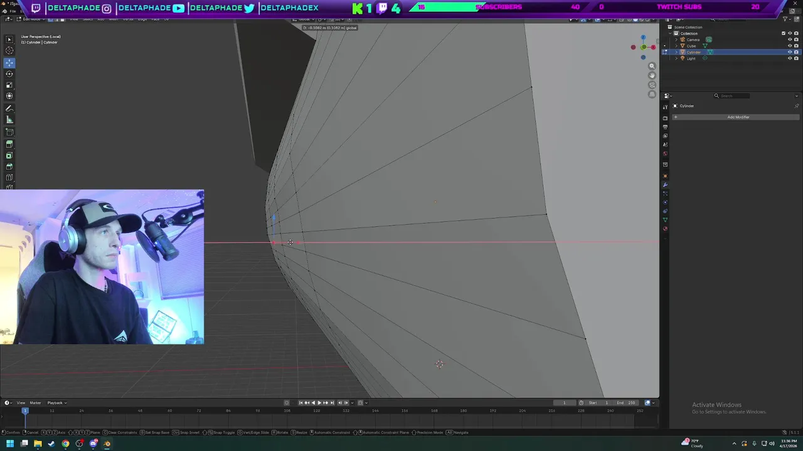Open the timeline Playback dropdown
Screen dimensions: 803x451
(57, 403)
